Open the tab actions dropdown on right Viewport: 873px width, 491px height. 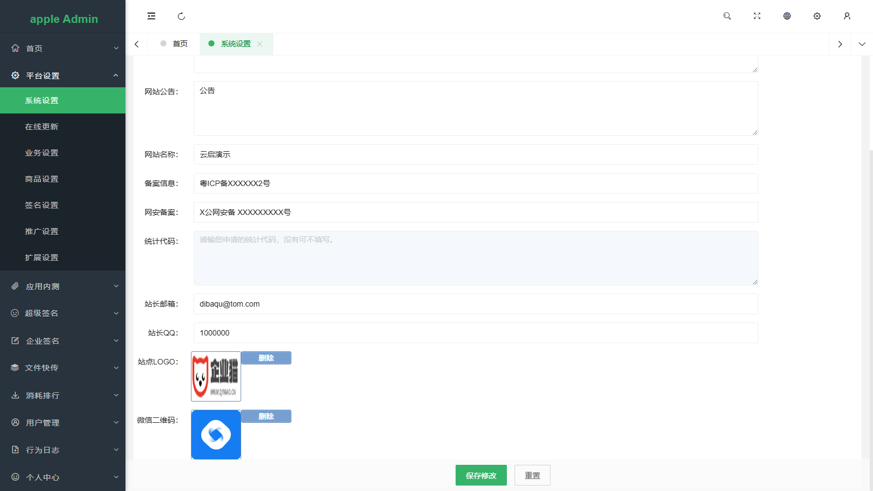tap(862, 44)
